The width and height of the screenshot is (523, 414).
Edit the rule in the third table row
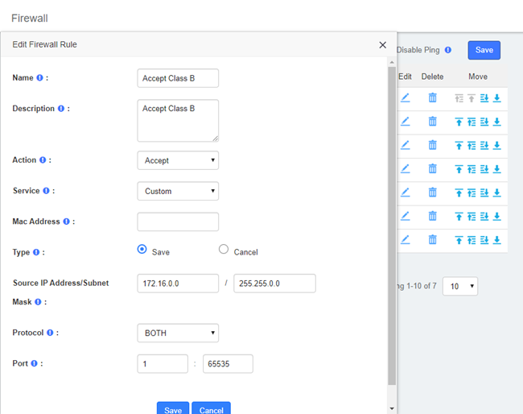point(405,145)
